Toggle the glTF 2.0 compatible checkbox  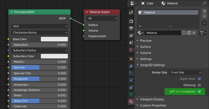199,91
